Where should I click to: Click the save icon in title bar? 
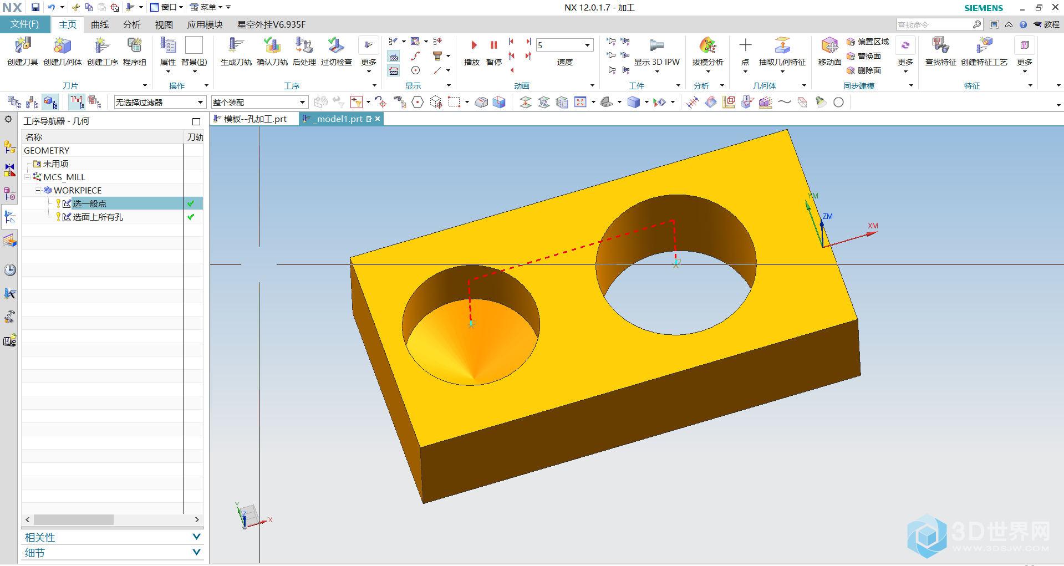[35, 7]
